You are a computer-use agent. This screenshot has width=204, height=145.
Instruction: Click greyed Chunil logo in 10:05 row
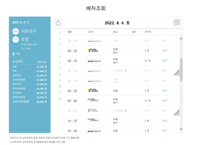point(93,110)
